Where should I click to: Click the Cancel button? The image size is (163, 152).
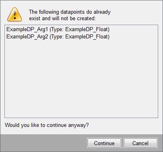pos(140,143)
